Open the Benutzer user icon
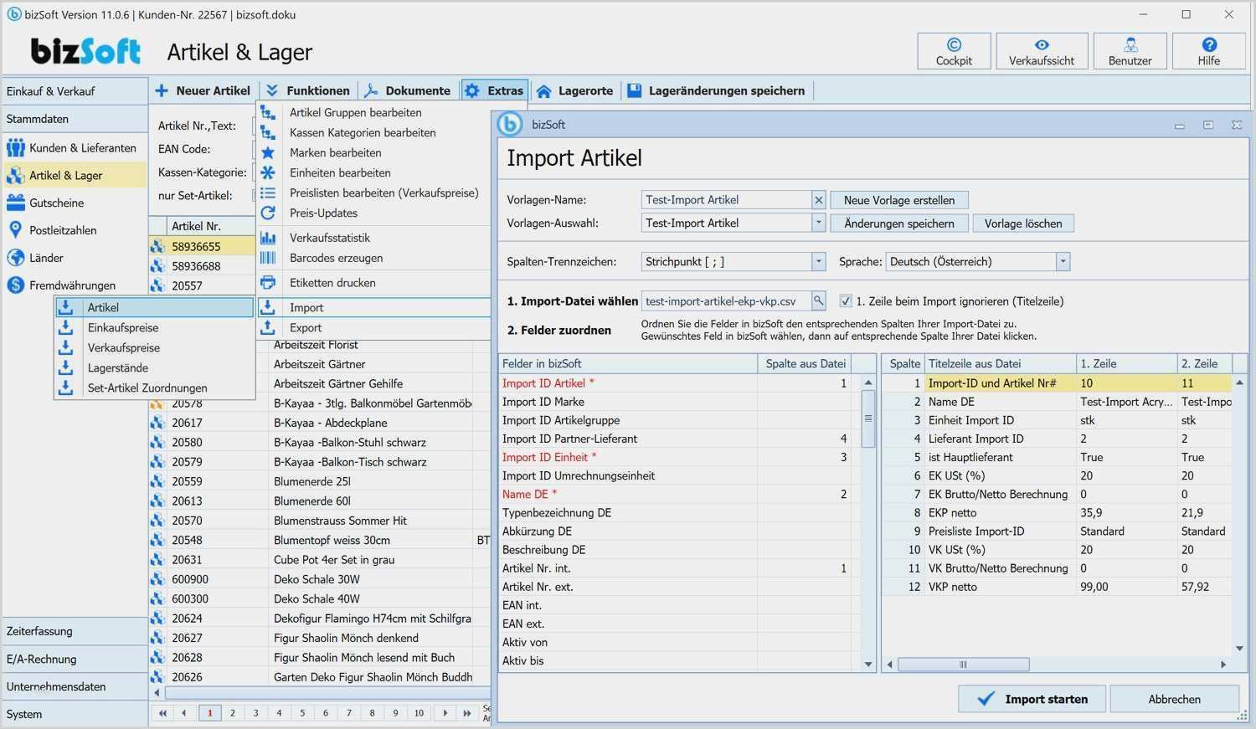The height and width of the screenshot is (729, 1256). (x=1130, y=45)
